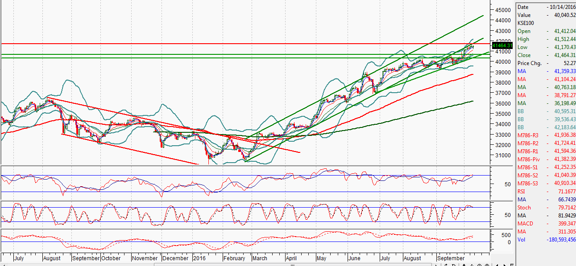Click the Stoch MA value 81.9429
This screenshot has width=576, height=266.
pos(566,216)
